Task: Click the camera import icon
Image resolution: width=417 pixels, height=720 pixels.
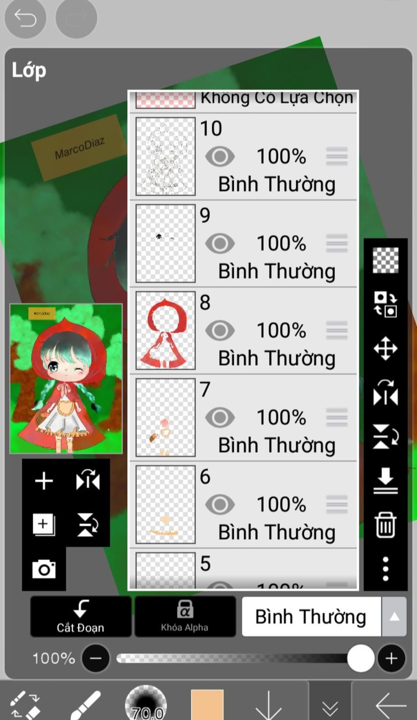Action: click(x=44, y=569)
